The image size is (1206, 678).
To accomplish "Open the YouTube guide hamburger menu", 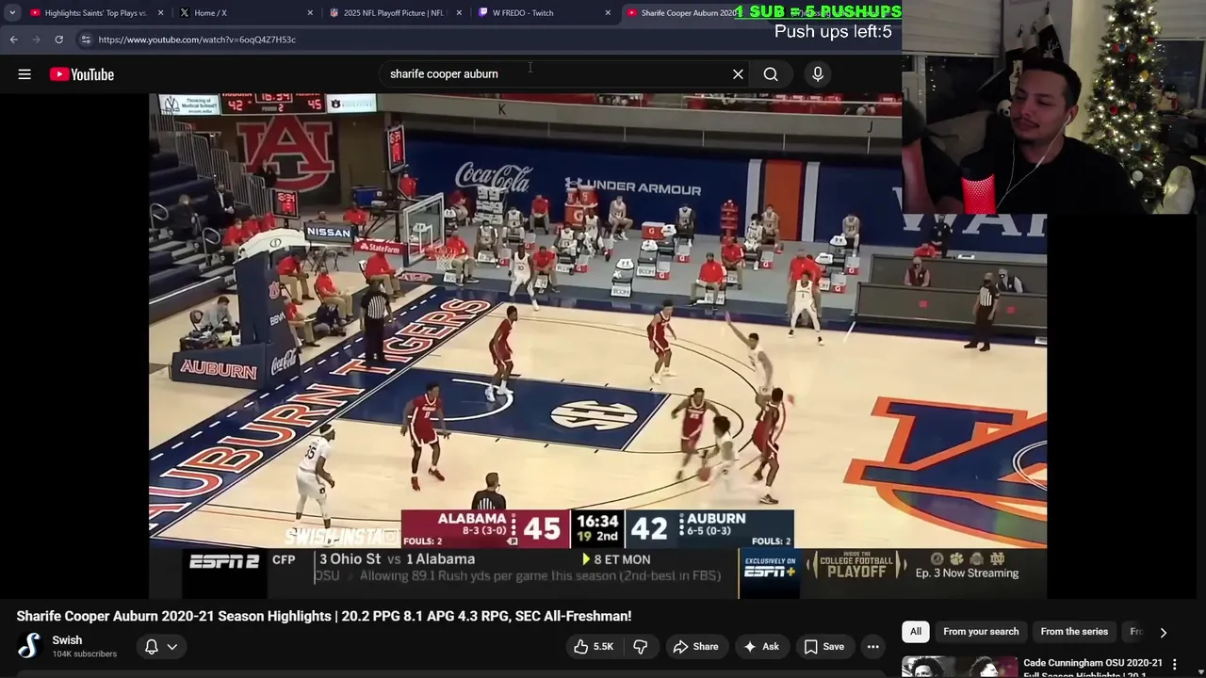I will tap(24, 74).
